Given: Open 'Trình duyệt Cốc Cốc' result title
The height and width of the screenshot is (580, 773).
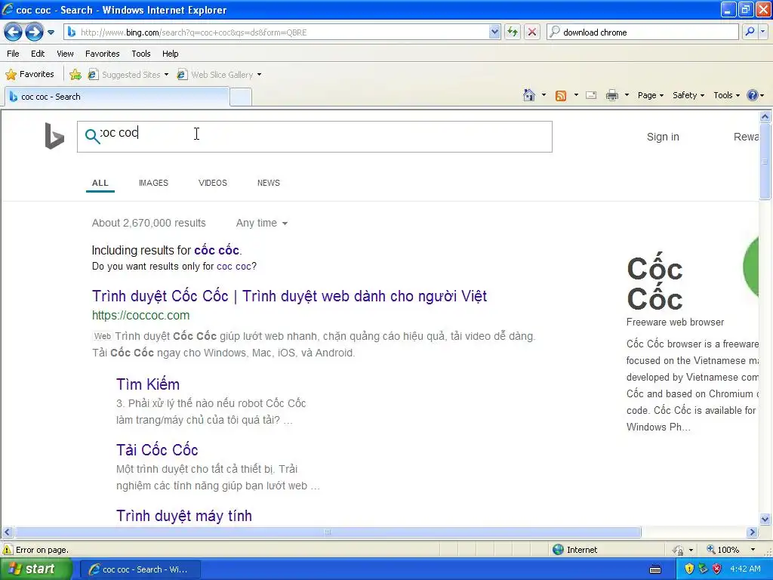Looking at the screenshot, I should click(x=289, y=296).
